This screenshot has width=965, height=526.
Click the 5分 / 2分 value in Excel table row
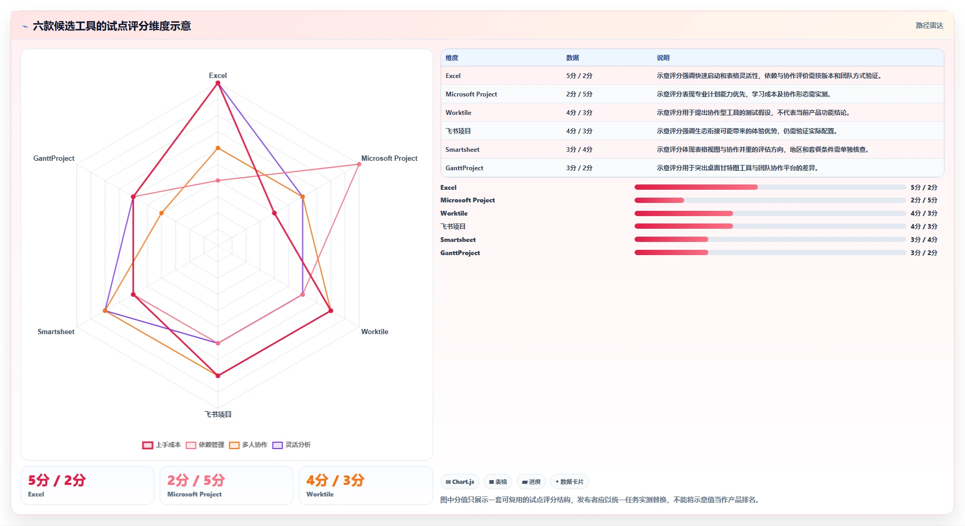pos(579,76)
